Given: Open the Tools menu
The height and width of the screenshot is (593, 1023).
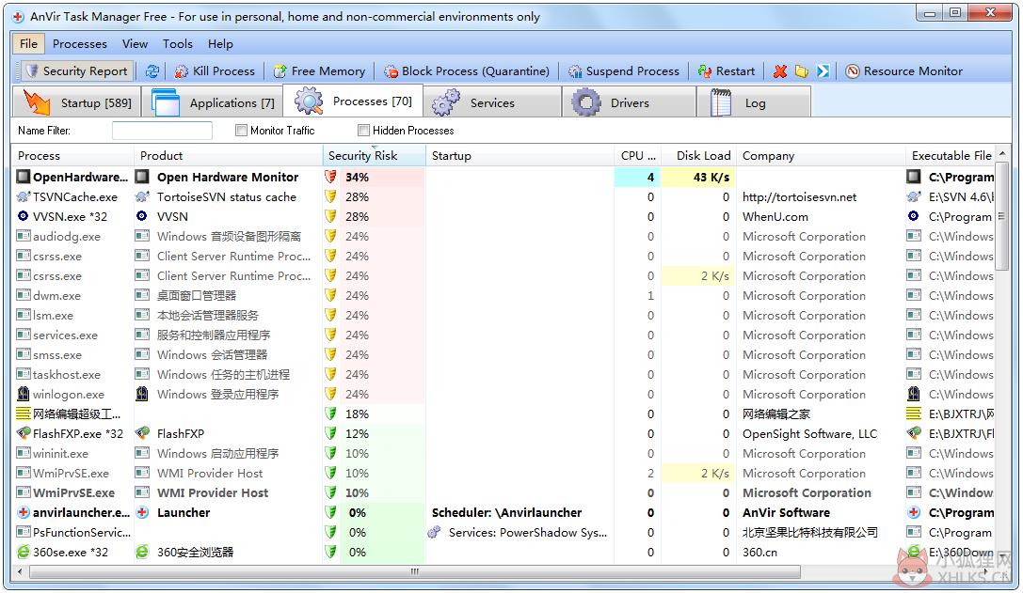Looking at the screenshot, I should 178,43.
